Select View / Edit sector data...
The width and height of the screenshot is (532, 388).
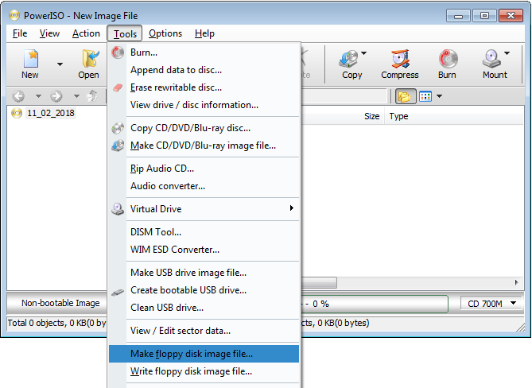pos(204,331)
